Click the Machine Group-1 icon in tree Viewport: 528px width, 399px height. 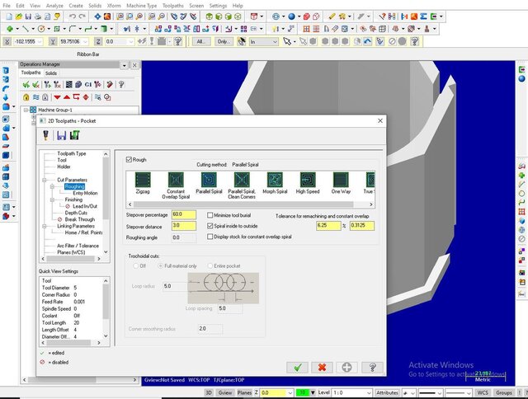[x=33, y=110]
